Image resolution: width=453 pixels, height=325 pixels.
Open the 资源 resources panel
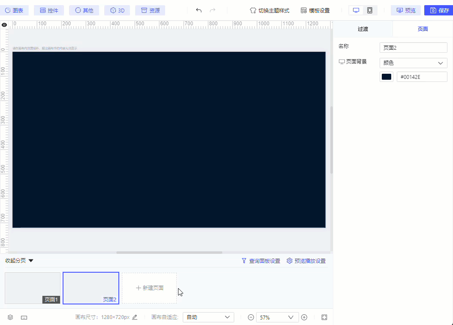tap(150, 10)
